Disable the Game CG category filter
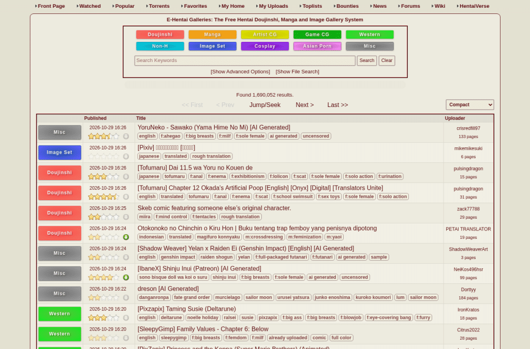The width and height of the screenshot is (530, 349). pos(317,35)
